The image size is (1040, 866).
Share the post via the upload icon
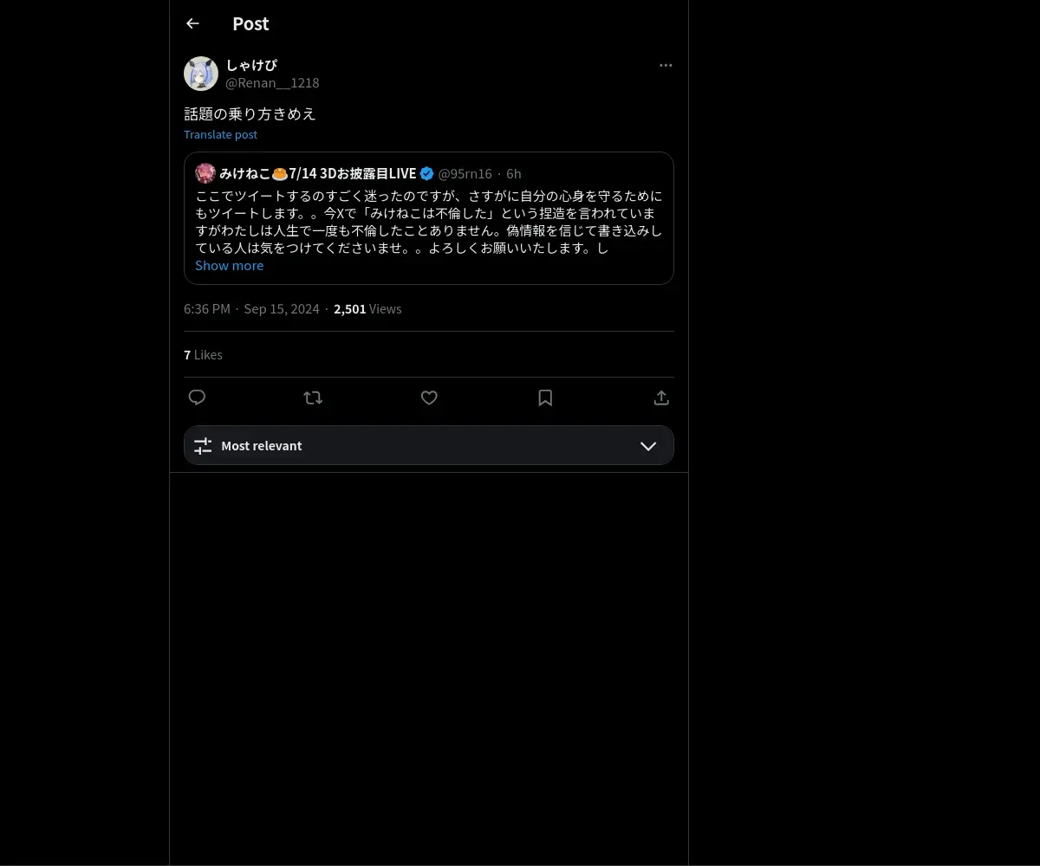661,397
